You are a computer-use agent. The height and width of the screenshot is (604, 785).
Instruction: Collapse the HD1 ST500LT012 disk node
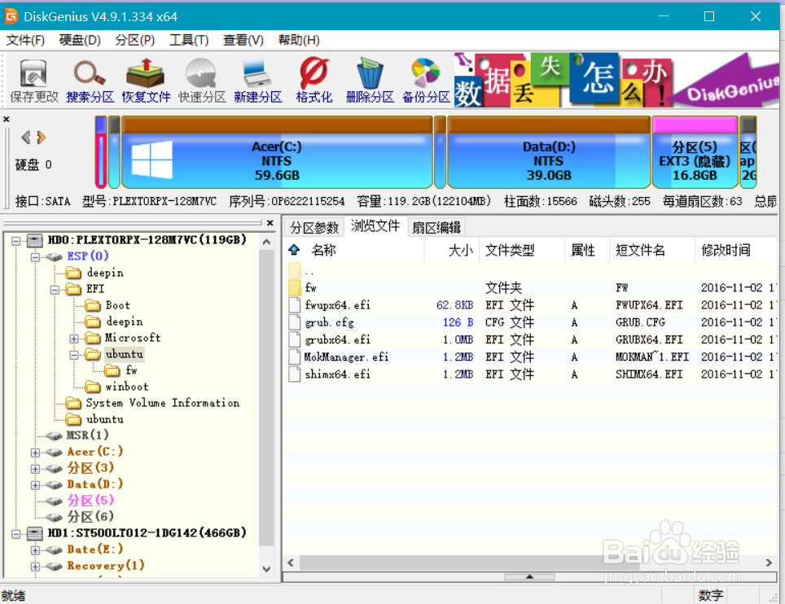[x=16, y=534]
